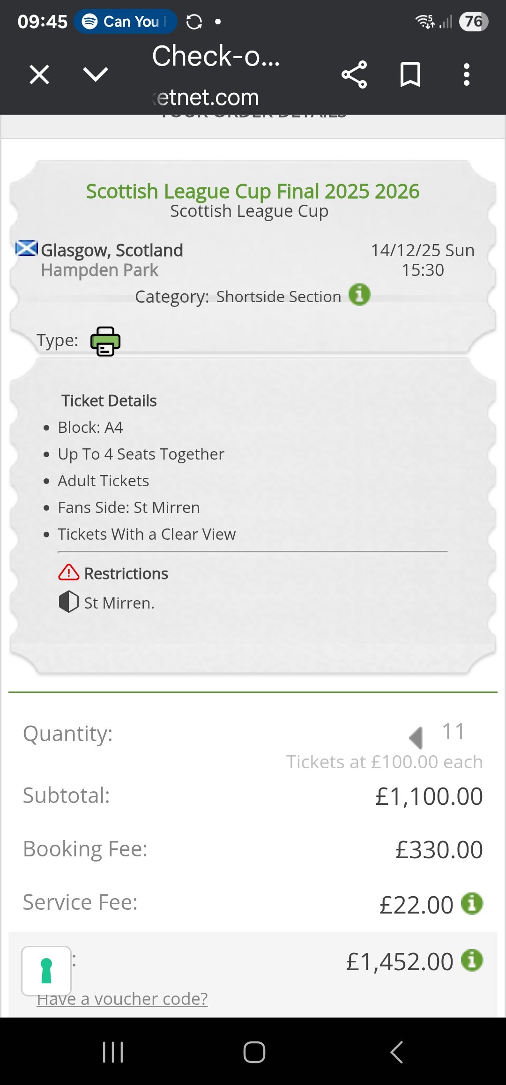506x1085 pixels.
Task: Tap the share icon
Action: 354,74
